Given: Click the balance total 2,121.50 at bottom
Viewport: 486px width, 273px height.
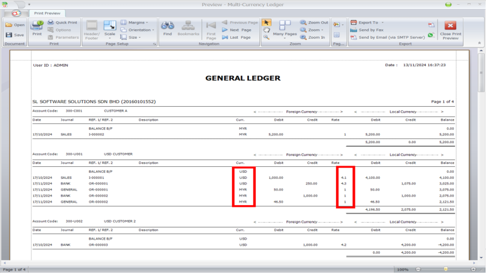Looking at the screenshot, I should point(447,209).
